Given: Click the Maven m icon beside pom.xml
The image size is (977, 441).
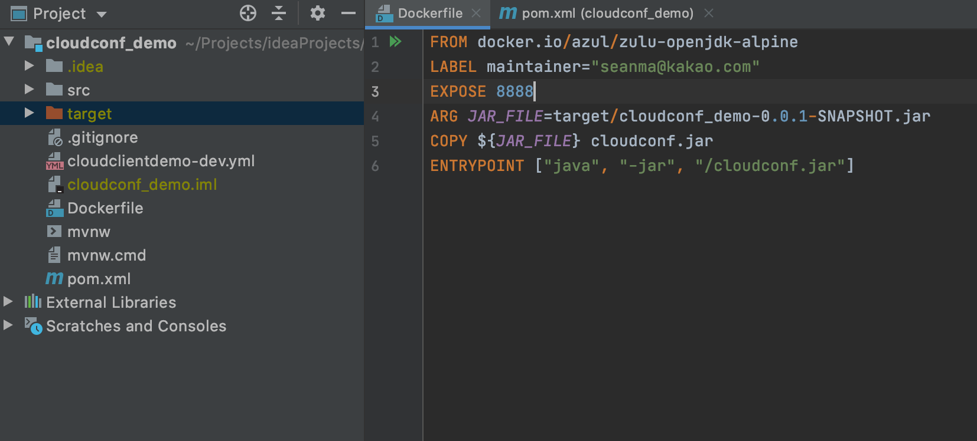Looking at the screenshot, I should [54, 278].
